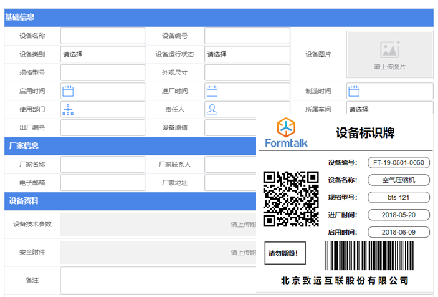Click the 设备名称 input field

pos(102,36)
